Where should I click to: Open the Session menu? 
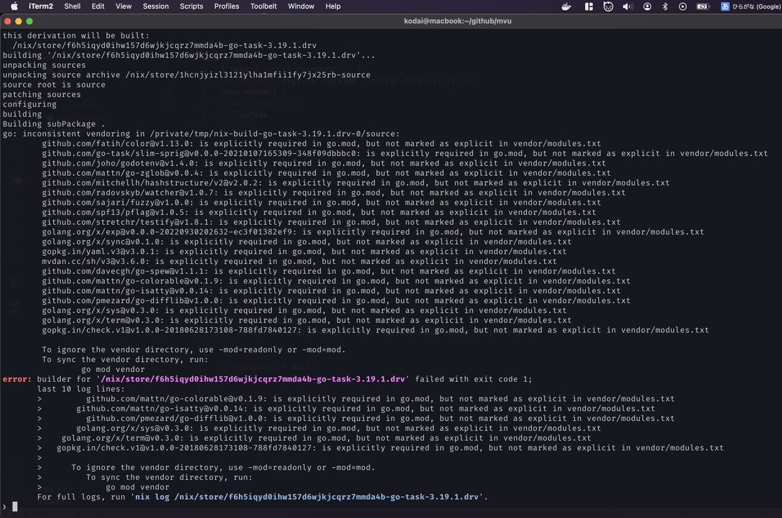tap(156, 7)
